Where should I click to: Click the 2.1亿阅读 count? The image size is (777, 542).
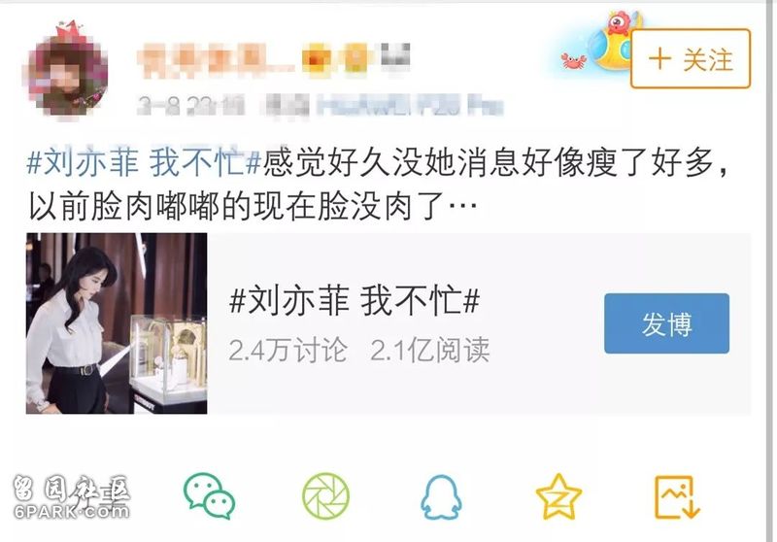(429, 351)
